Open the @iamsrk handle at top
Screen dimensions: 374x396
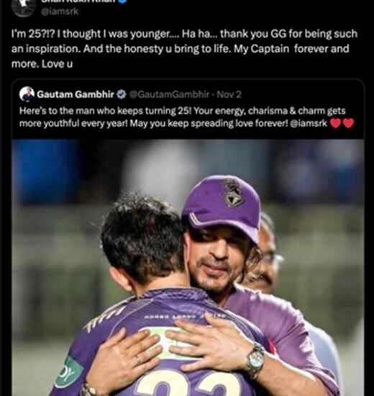pyautogui.click(x=60, y=12)
